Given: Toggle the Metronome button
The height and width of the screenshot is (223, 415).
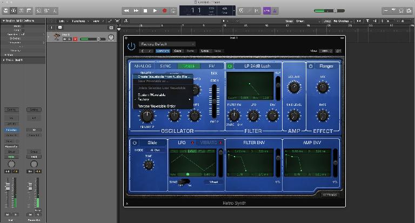Looking at the screenshot, I should (275, 11).
